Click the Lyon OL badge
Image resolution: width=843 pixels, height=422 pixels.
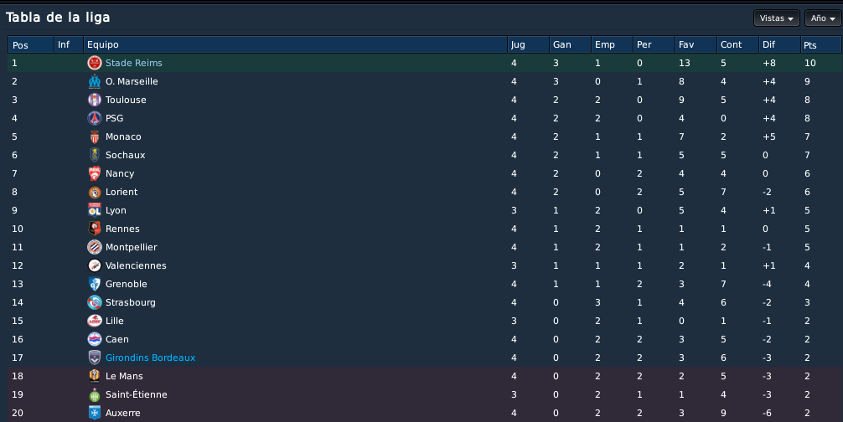(95, 210)
